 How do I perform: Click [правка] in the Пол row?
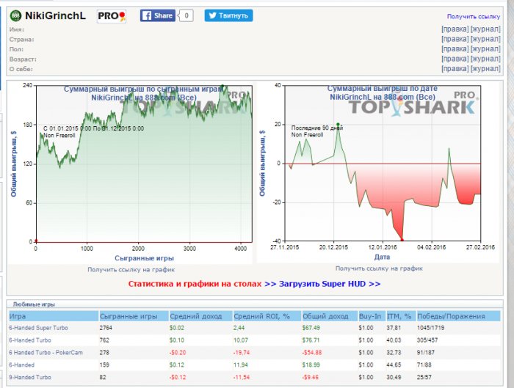455,49
